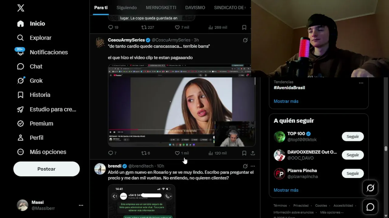Viewport: 389px width, 218px height.
Task: Click the X logo in sidebar
Action: click(21, 8)
